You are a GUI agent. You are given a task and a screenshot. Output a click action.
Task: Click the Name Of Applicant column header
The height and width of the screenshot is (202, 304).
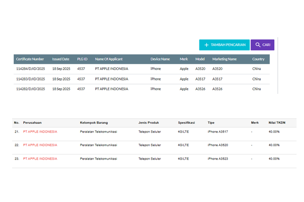pos(109,59)
